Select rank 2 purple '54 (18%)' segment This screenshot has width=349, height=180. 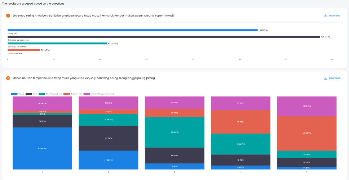click(x=109, y=103)
